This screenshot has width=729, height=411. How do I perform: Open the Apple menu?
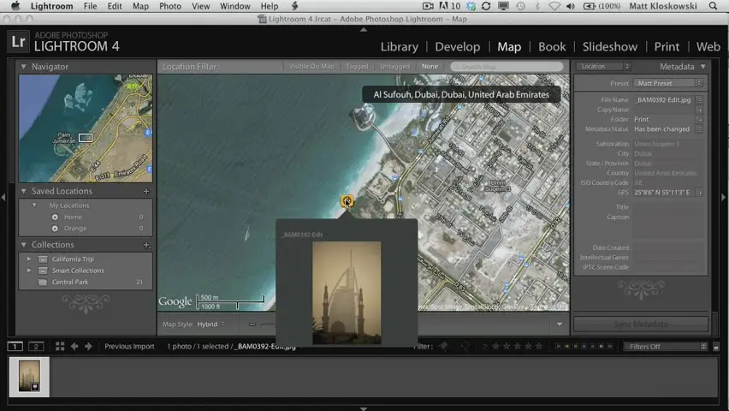(x=15, y=6)
